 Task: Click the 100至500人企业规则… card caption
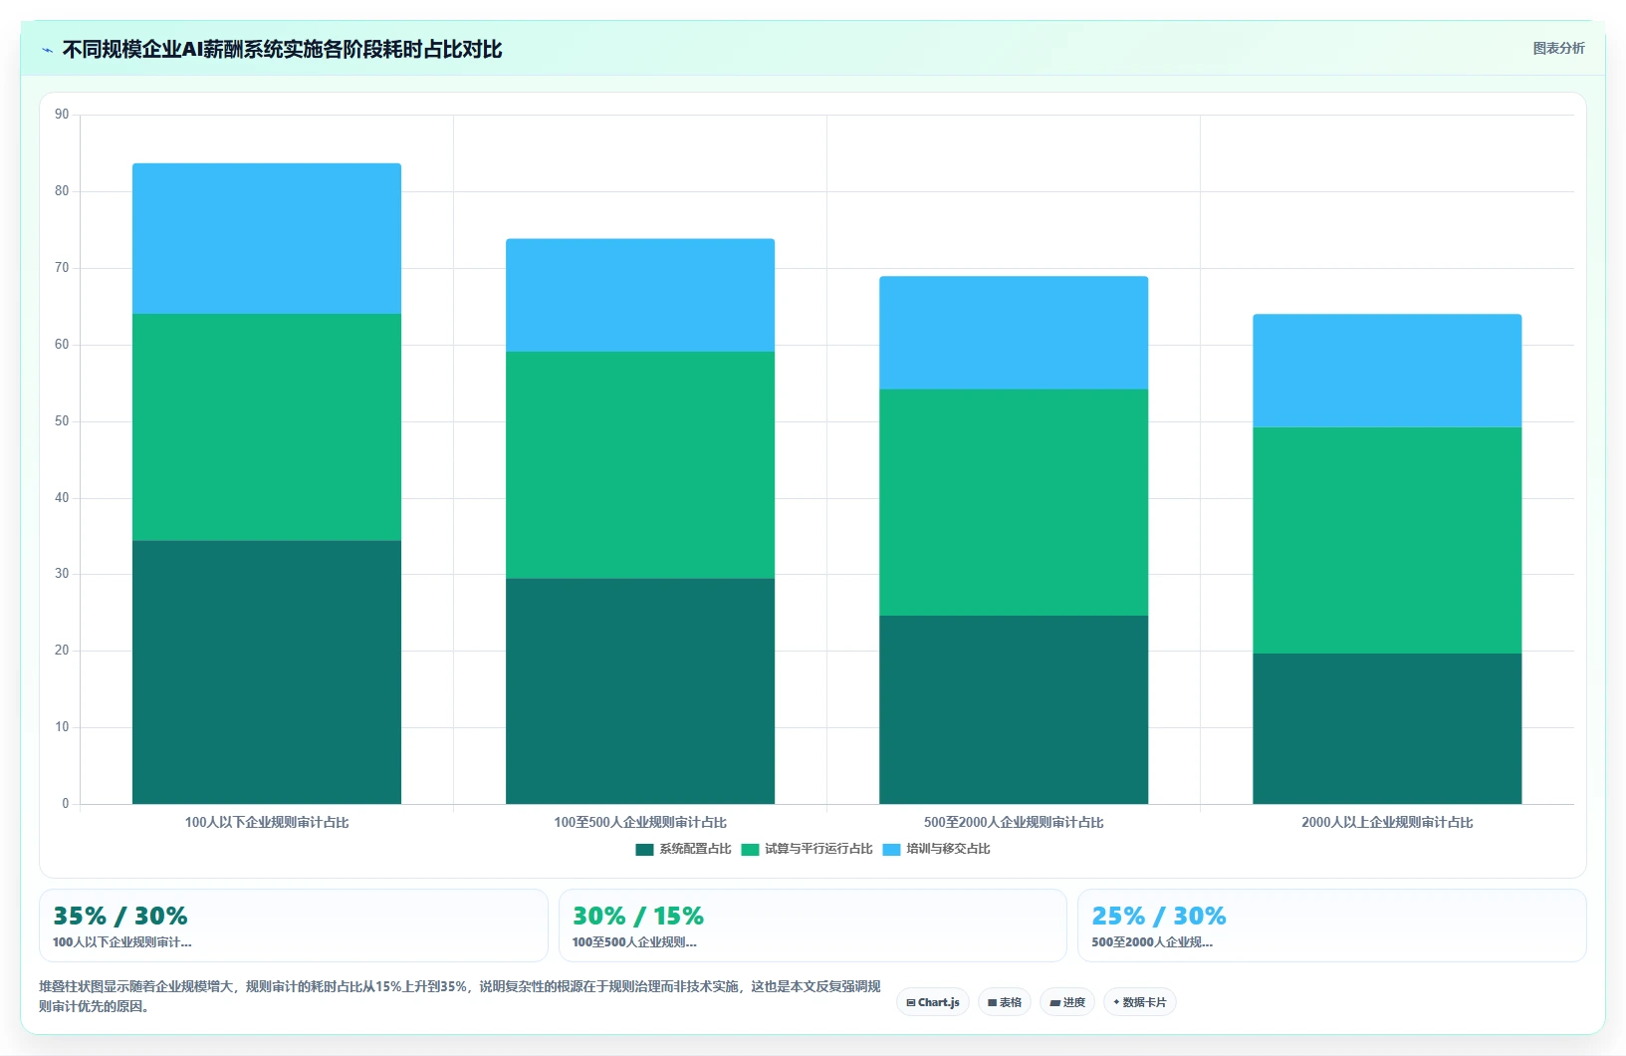point(634,942)
